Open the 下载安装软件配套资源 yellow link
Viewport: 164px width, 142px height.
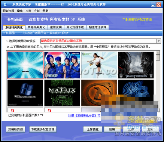pos(137,19)
